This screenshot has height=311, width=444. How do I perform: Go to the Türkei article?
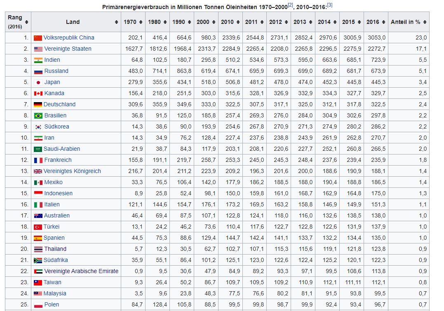(52, 227)
